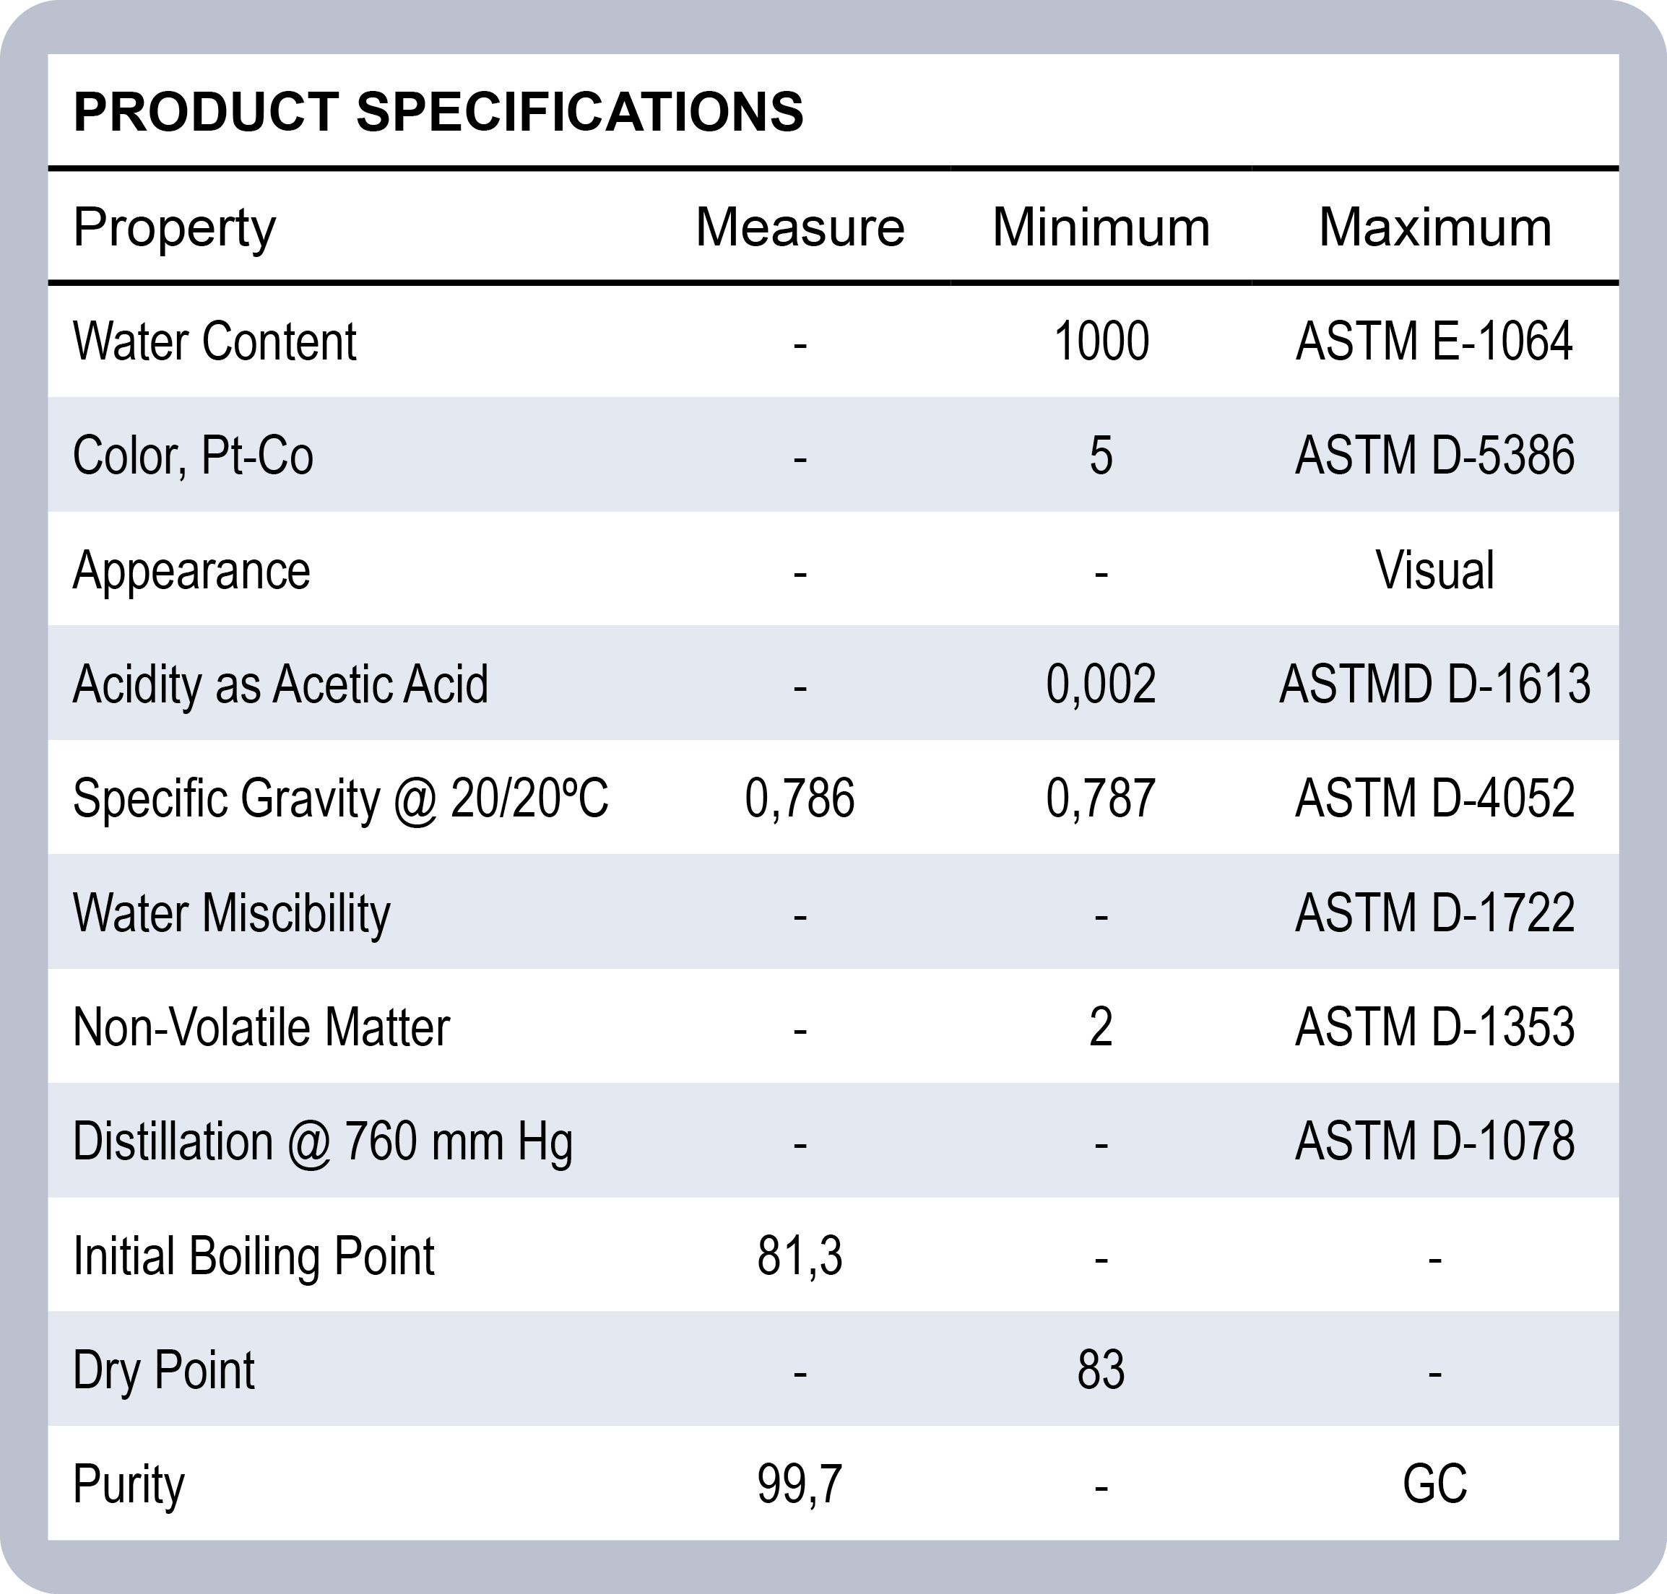Select the ASTM D-4052 cell
The height and width of the screenshot is (1594, 1667).
coord(1435,798)
